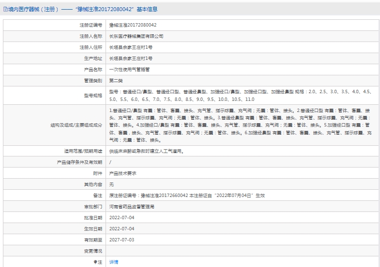This screenshot has width=380, height=267.
Task: Click the expiry date 2027-07-03
Action: [x=122, y=240]
